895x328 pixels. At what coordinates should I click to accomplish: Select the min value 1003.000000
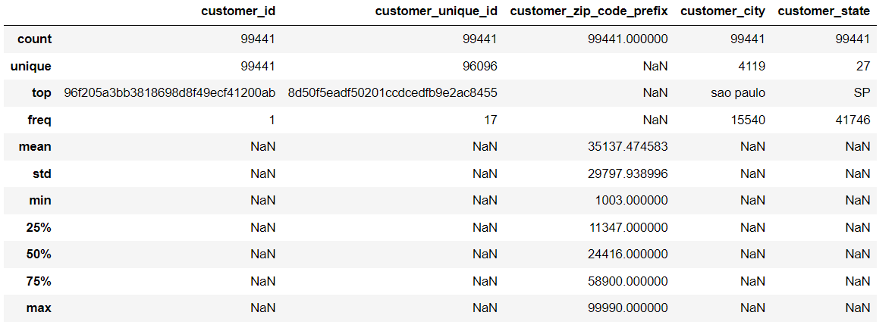click(632, 200)
